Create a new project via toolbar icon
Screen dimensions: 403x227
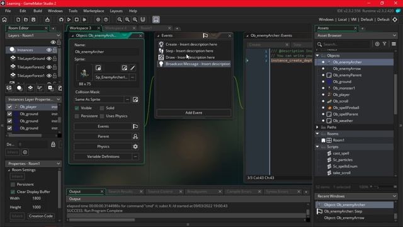(x=18, y=20)
